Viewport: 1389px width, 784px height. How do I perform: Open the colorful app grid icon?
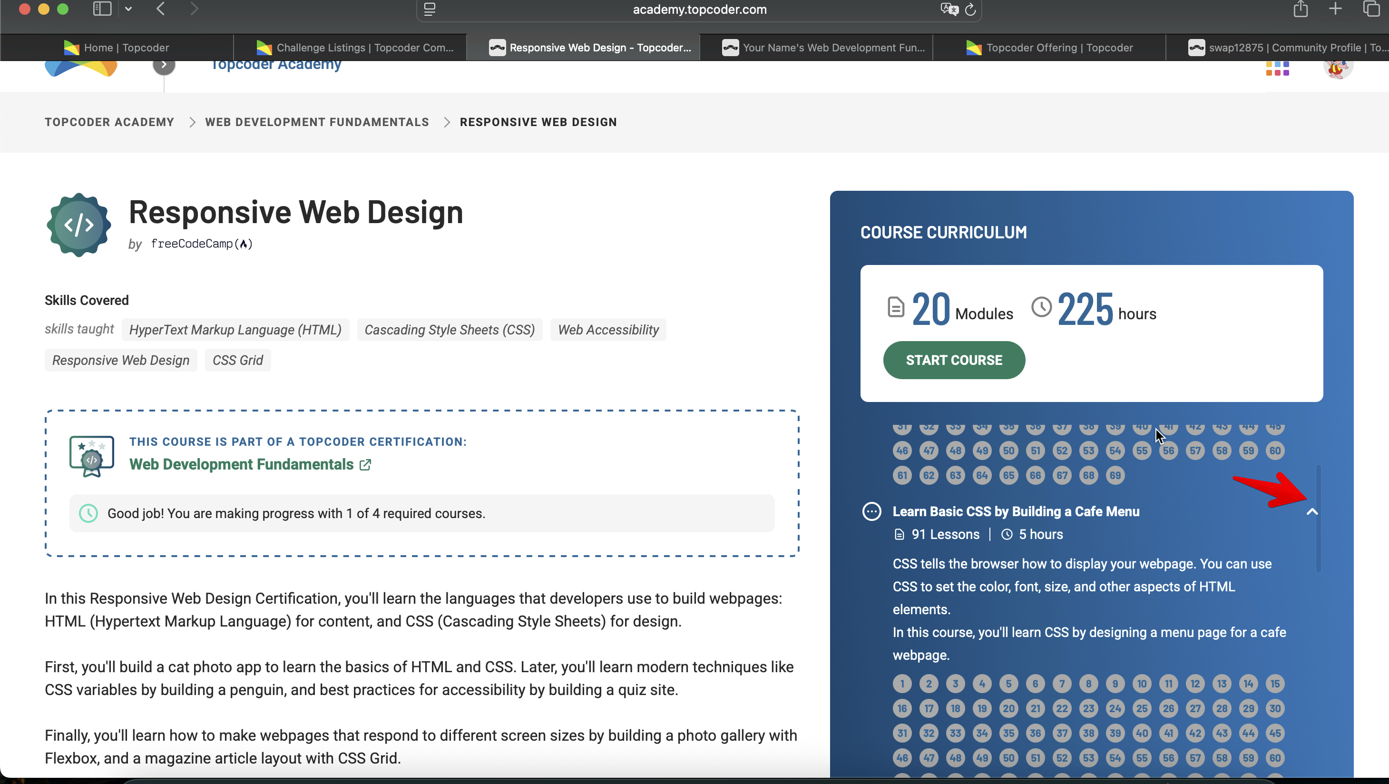1277,69
